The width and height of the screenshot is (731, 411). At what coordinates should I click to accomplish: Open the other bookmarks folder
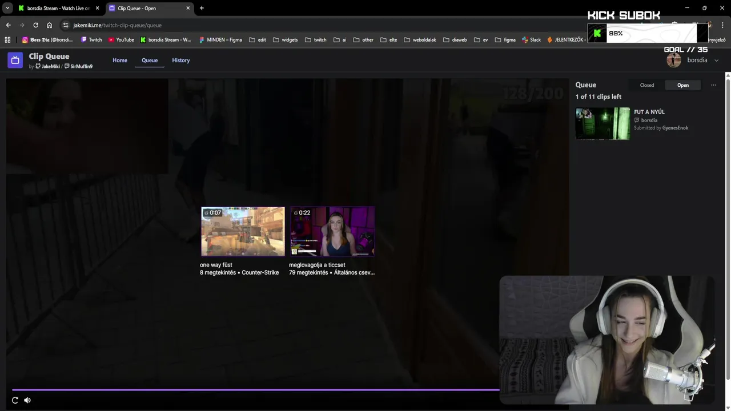click(363, 40)
